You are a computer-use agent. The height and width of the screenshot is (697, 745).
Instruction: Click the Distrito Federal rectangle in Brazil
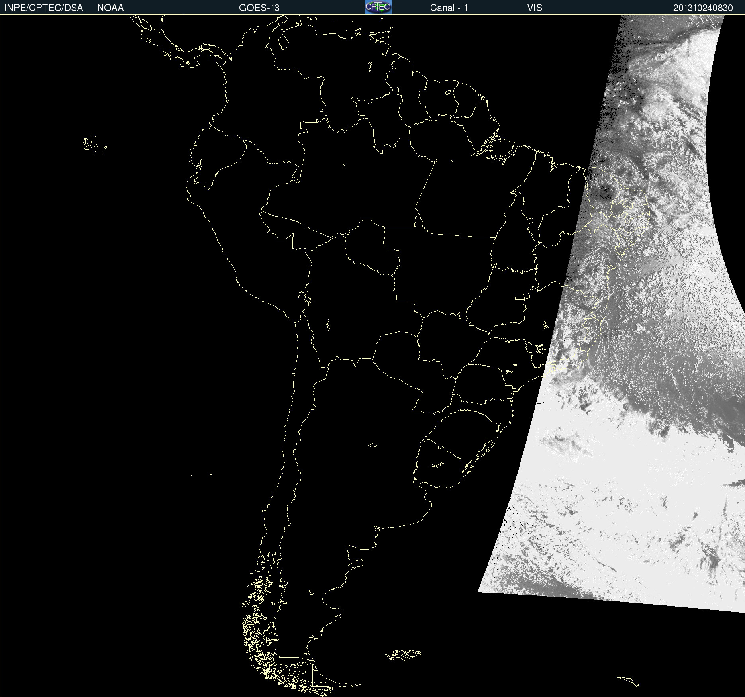520,296
